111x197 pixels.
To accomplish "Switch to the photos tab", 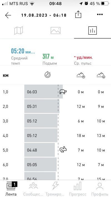I will point(56,31).
